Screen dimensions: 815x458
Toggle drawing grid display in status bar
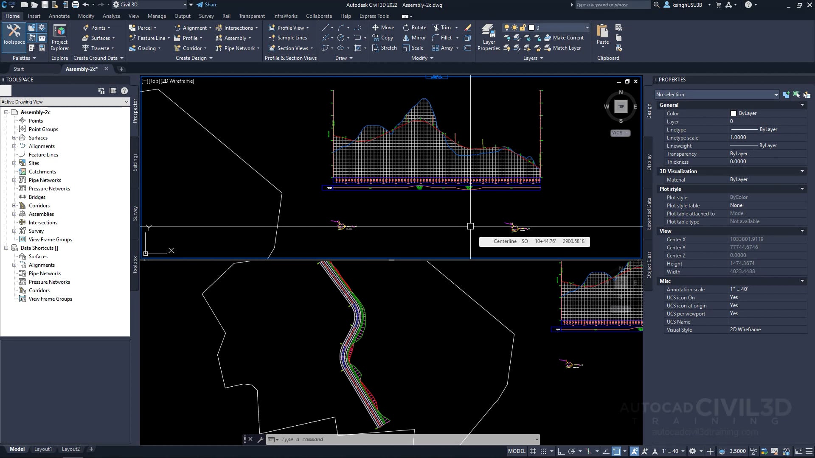pos(533,451)
